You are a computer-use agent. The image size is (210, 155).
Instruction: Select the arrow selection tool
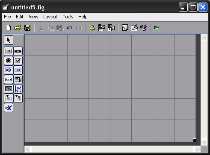9,40
